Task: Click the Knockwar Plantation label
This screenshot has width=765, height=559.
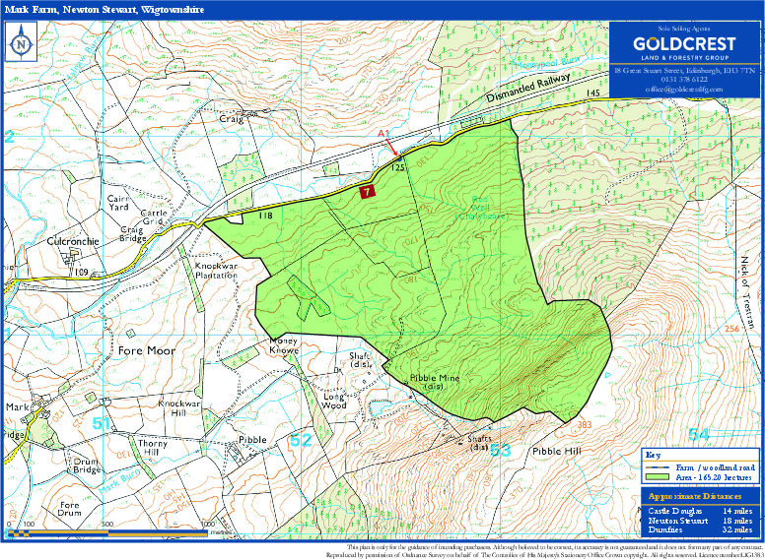Action: coord(216,272)
